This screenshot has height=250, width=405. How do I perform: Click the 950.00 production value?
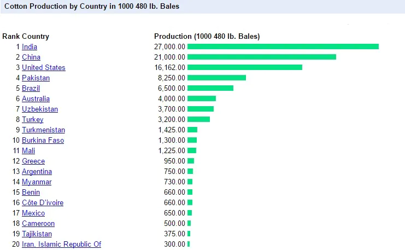[x=174, y=161]
